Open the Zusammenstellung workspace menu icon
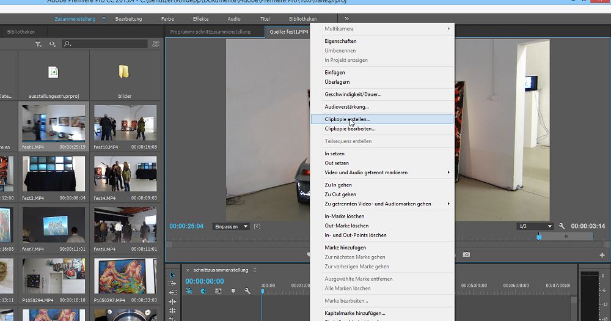611x321 pixels. (x=104, y=19)
